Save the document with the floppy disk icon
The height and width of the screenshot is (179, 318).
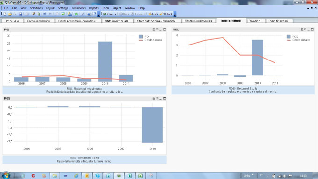click(20, 14)
